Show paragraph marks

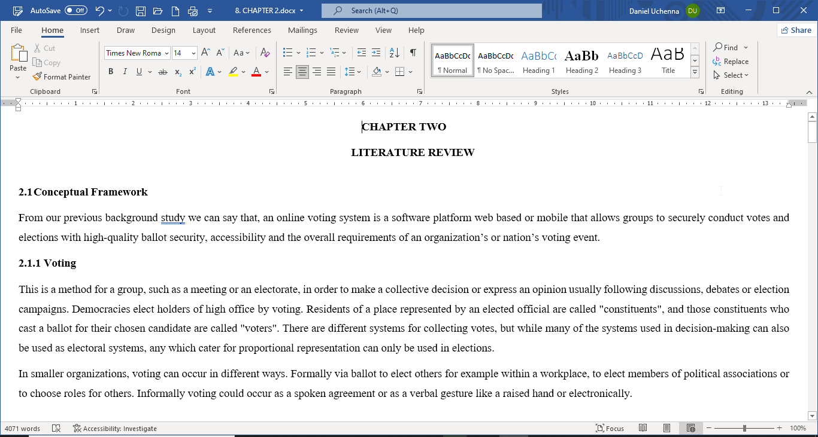413,53
